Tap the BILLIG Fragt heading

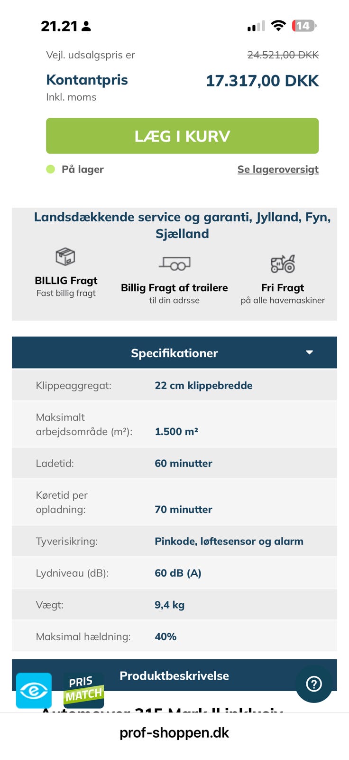(66, 280)
